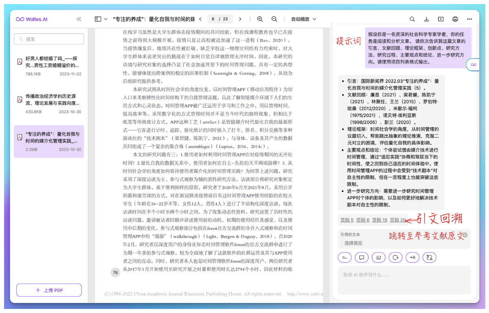
Task: Click the 引用的文本 label
Action: (350, 234)
